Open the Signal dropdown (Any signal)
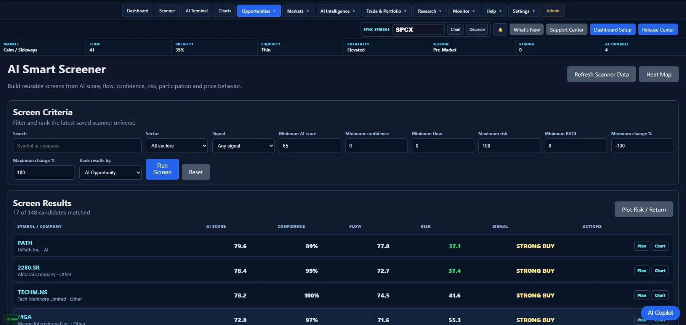Screen dimensions: 686x325 point(243,146)
